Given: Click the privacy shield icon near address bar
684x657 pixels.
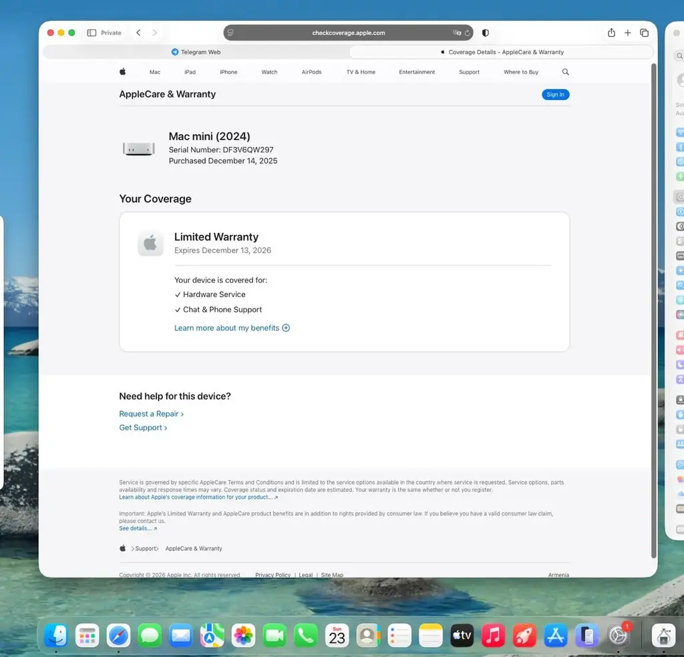Looking at the screenshot, I should [485, 33].
